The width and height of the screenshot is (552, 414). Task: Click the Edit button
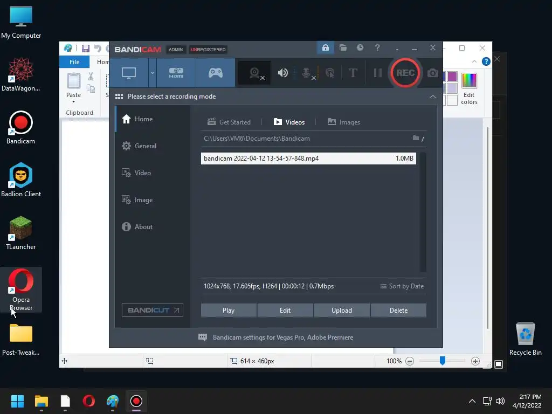coord(285,310)
